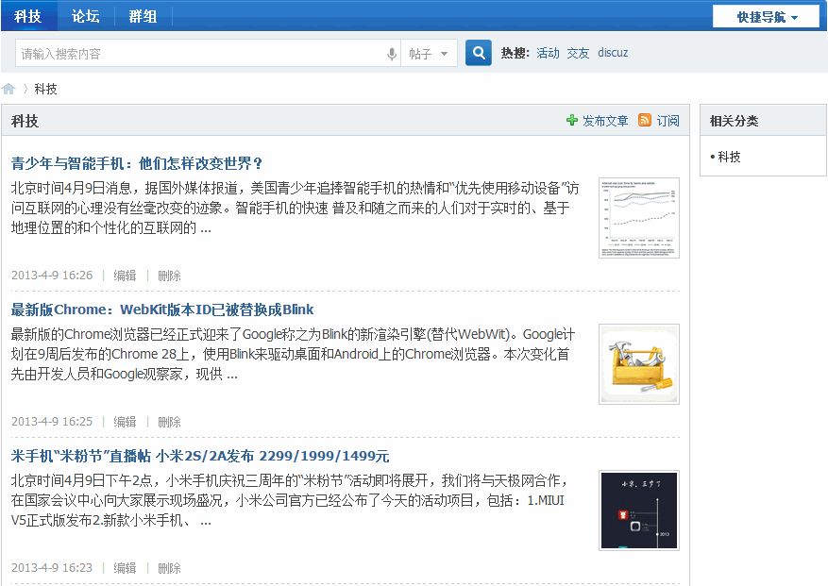The image size is (828, 586).
Task: Click 编辑 under the smartphone article
Action: pos(125,276)
